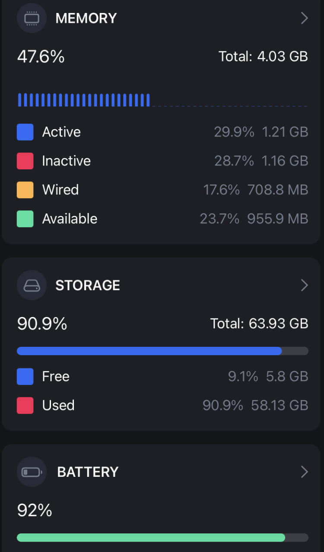The width and height of the screenshot is (324, 552).
Task: Select the green Available color swatch
Action: (x=25, y=219)
